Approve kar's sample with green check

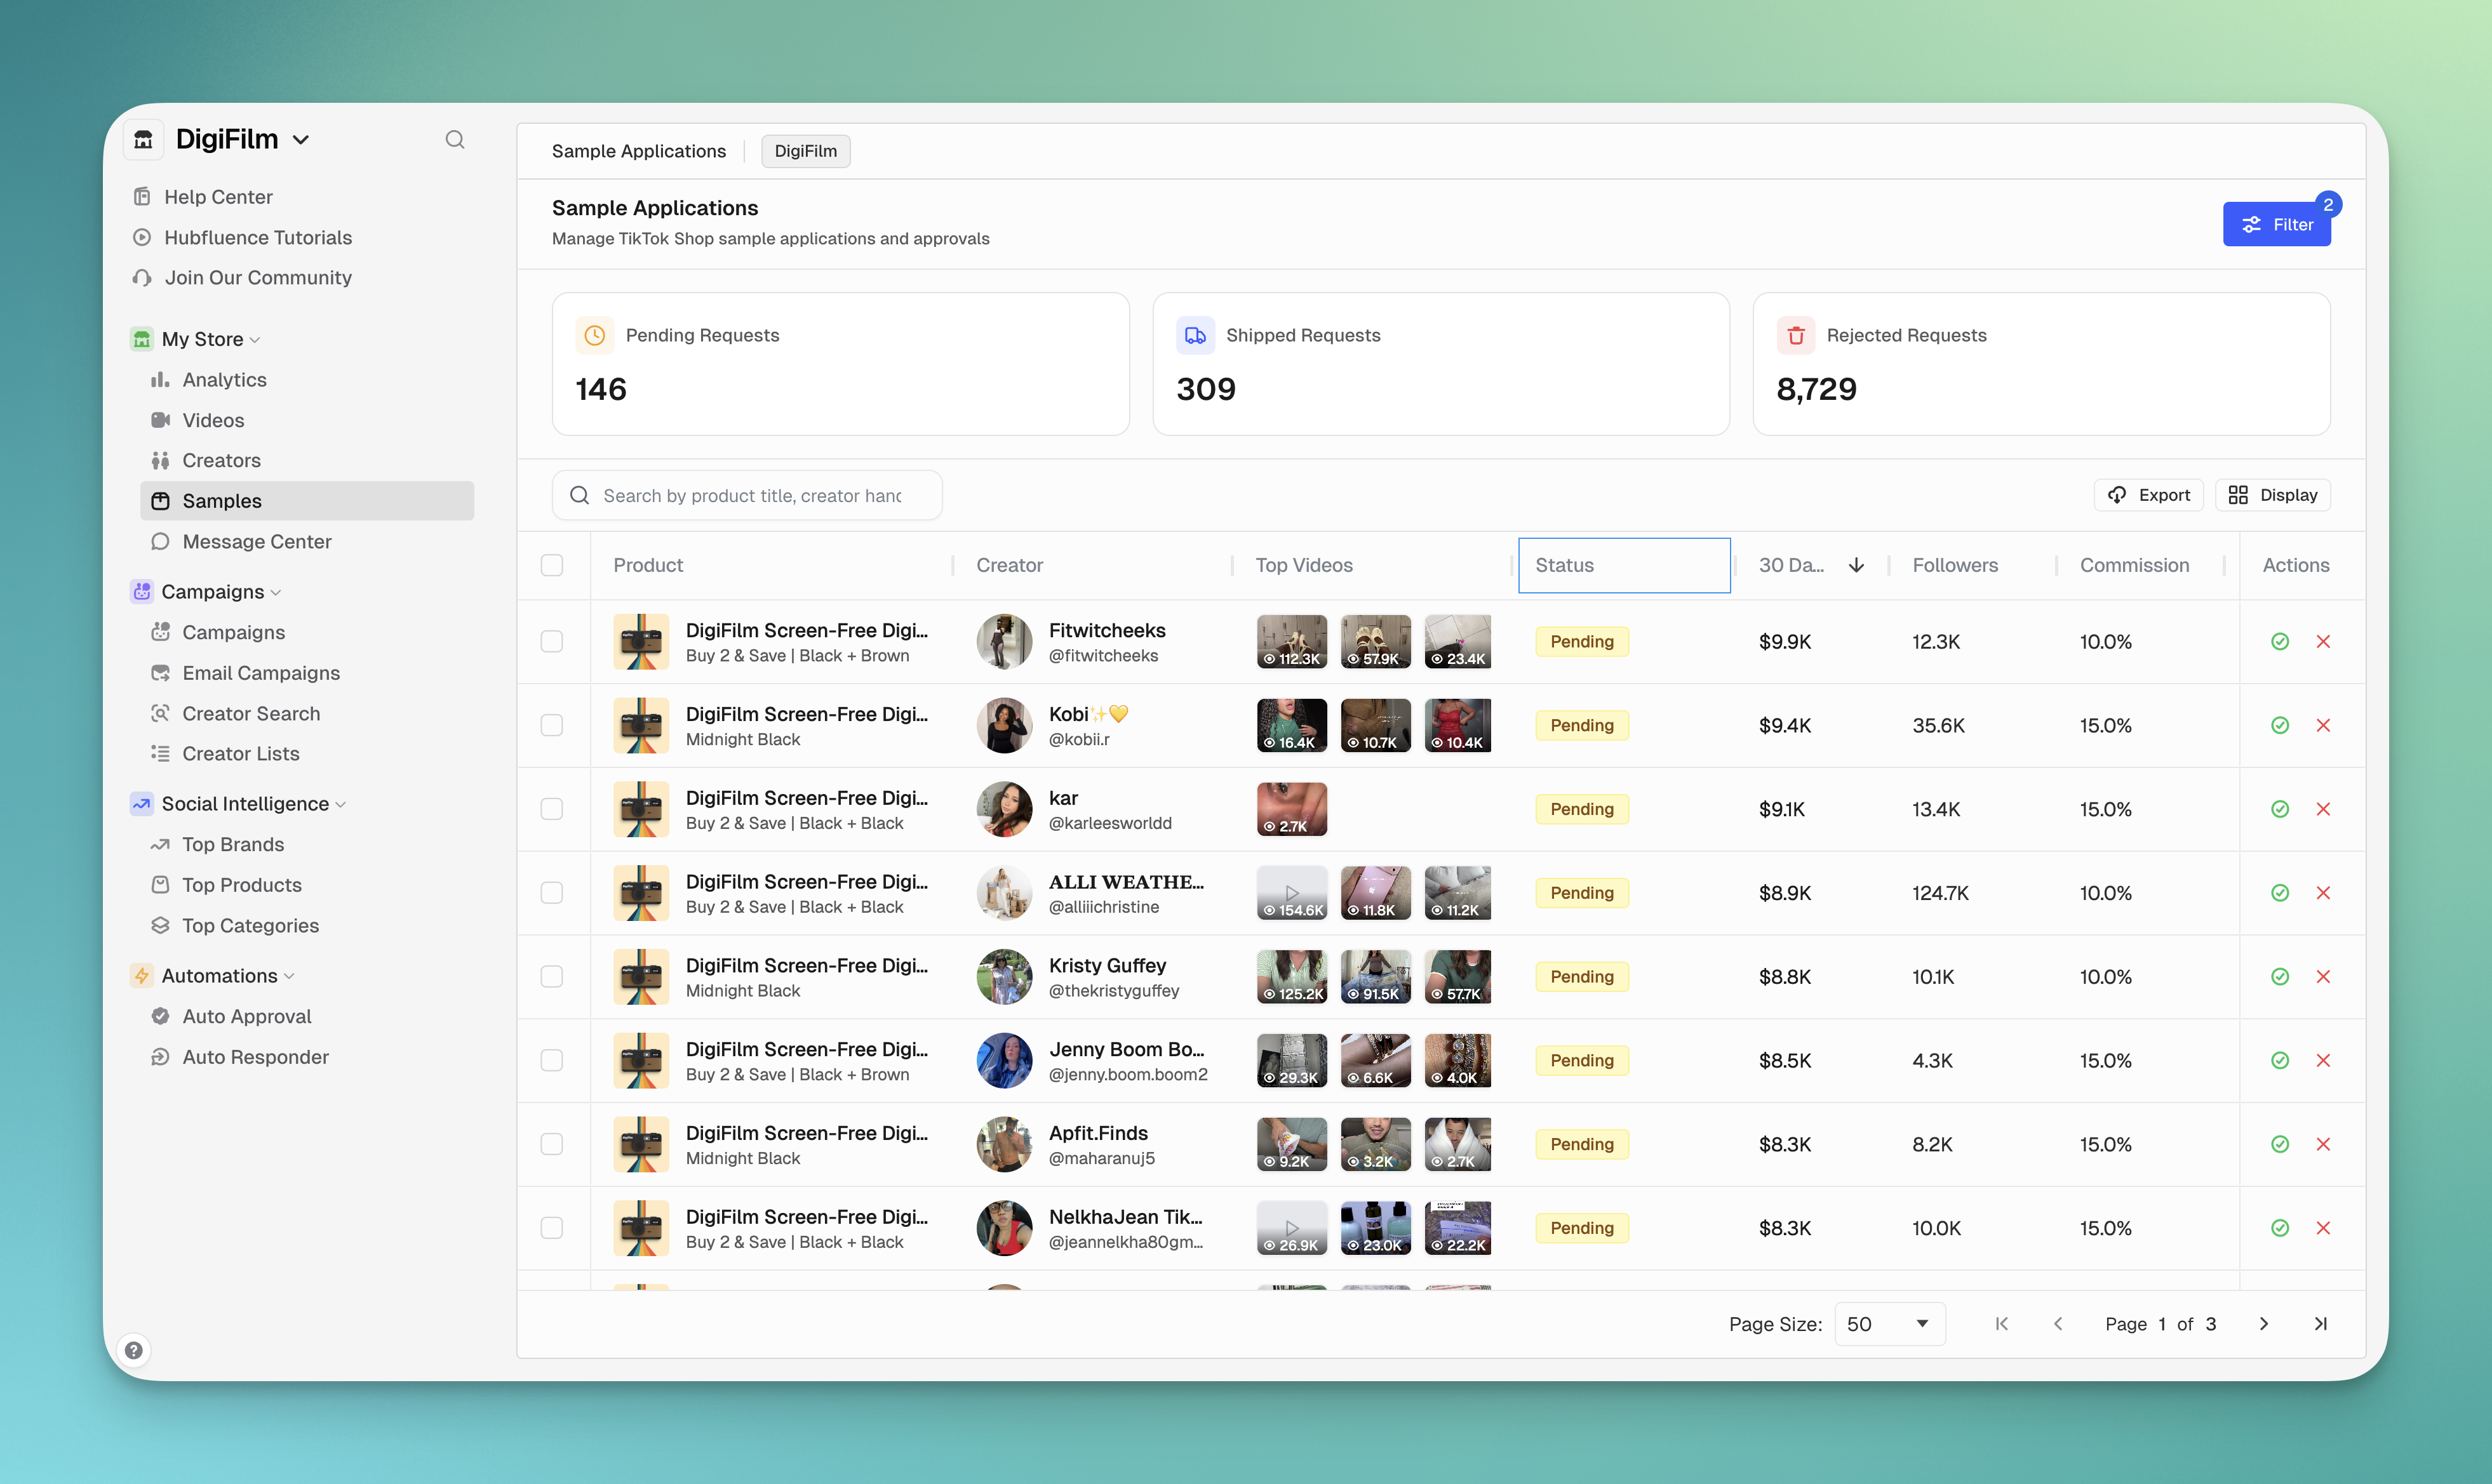click(x=2280, y=809)
